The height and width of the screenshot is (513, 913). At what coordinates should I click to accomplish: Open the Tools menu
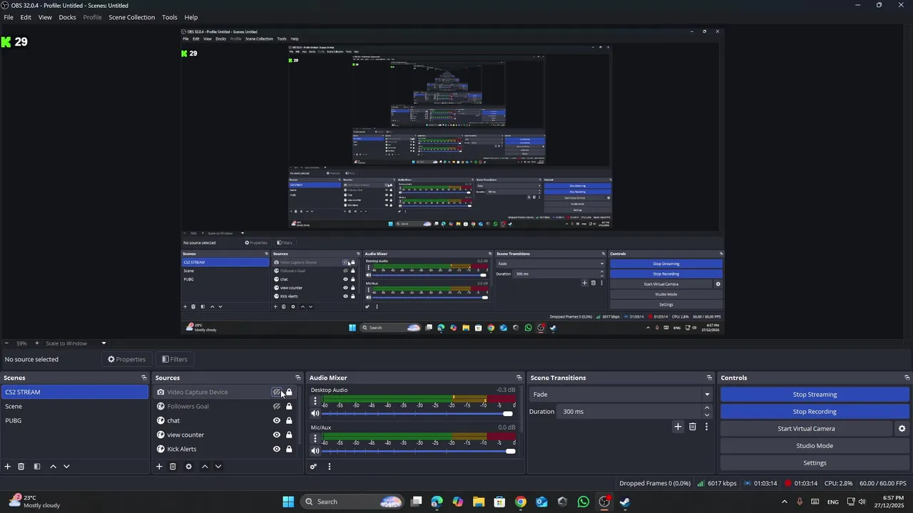(x=170, y=17)
